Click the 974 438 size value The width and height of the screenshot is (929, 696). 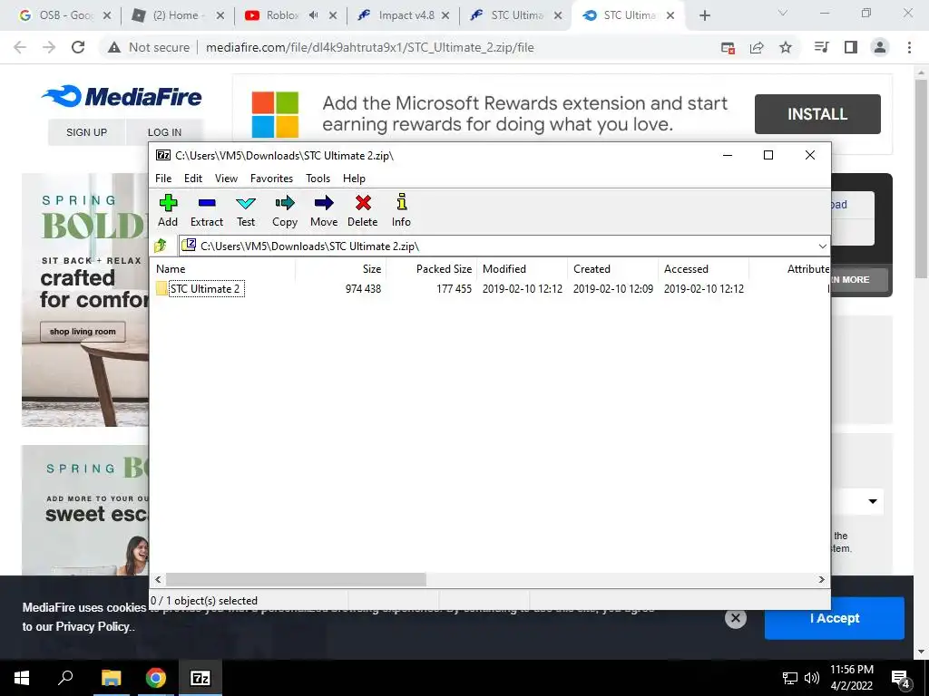point(363,289)
